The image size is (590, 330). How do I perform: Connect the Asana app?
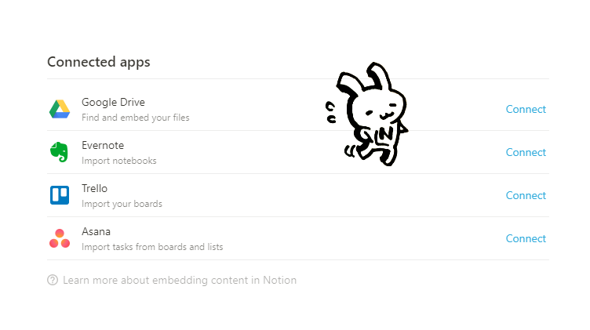click(x=526, y=238)
